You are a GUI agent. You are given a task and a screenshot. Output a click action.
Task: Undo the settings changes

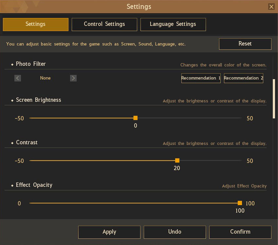point(175,232)
